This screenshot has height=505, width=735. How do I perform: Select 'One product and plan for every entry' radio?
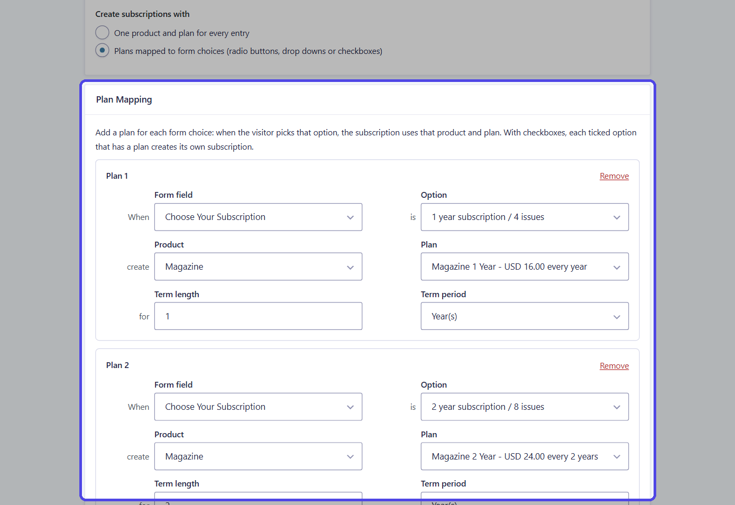tap(102, 33)
